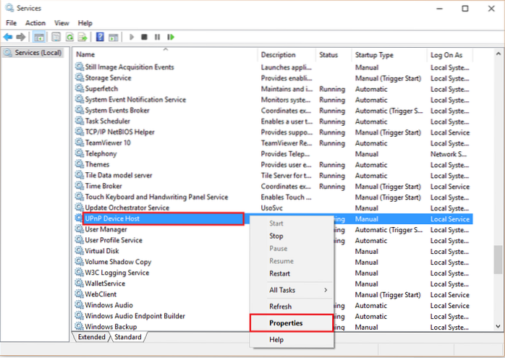Screen dimensions: 505x358
Task: Click the gear icon beside Telephony
Action: coord(79,153)
